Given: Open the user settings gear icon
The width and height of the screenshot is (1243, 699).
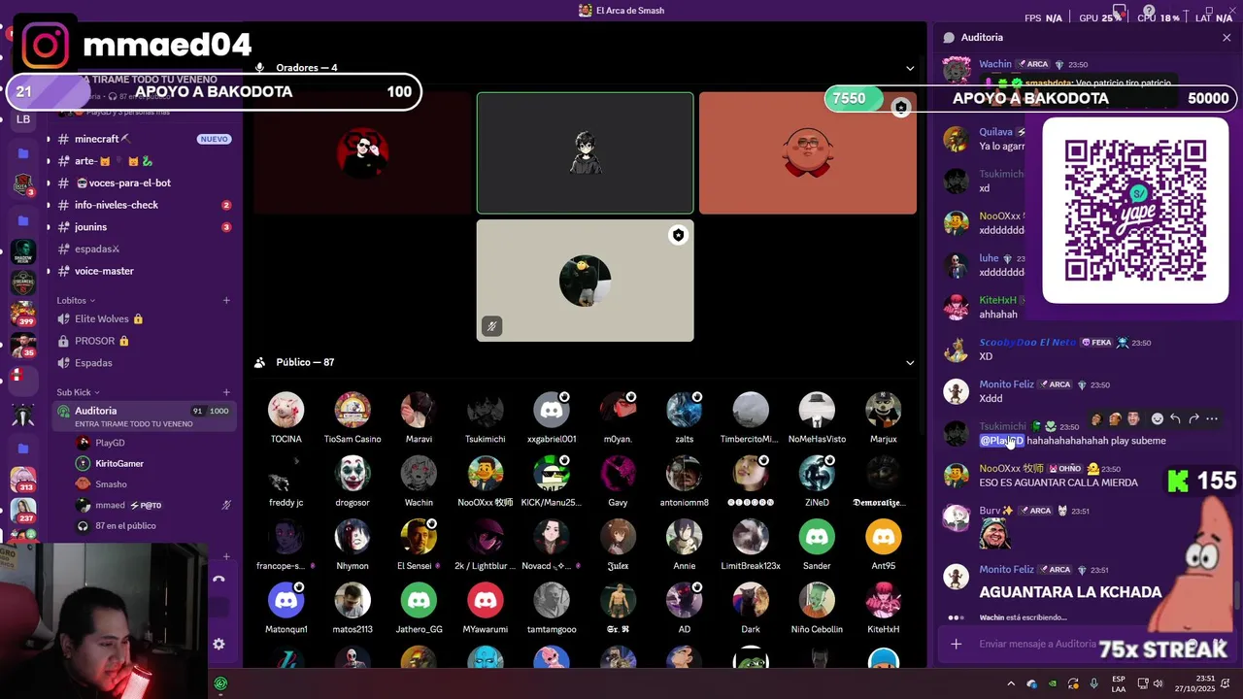Looking at the screenshot, I should click(x=218, y=644).
